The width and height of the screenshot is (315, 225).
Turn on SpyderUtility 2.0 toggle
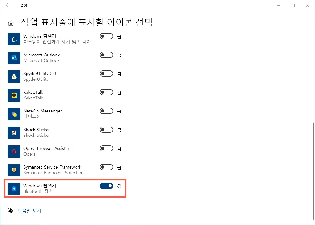tap(106, 74)
